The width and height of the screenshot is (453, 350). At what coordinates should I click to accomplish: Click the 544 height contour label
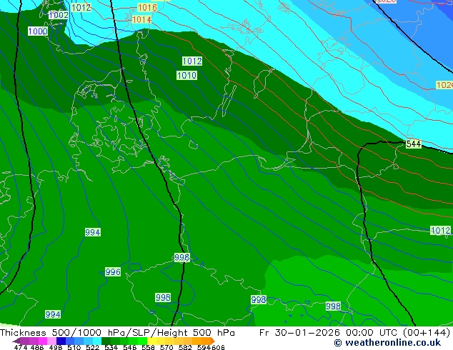[413, 144]
